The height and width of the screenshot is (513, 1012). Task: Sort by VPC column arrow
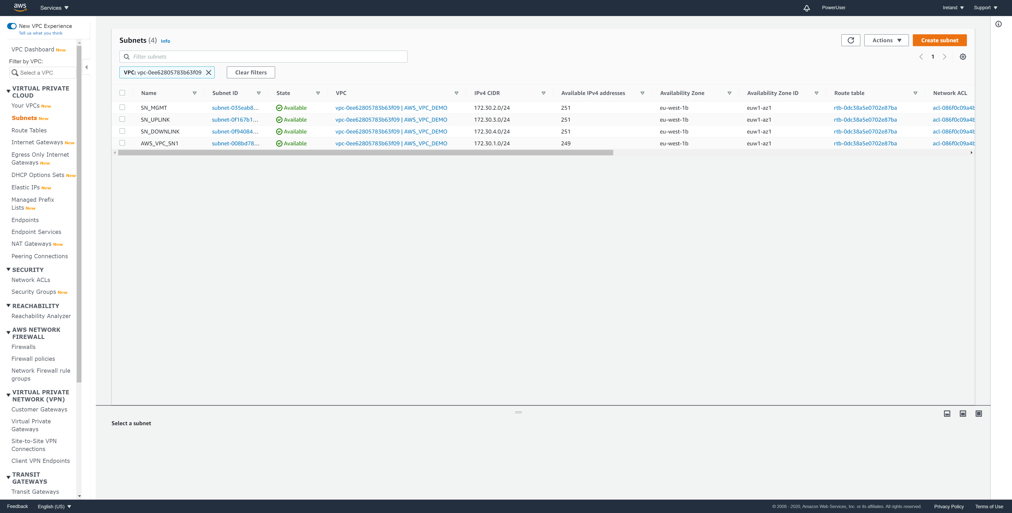(x=457, y=93)
